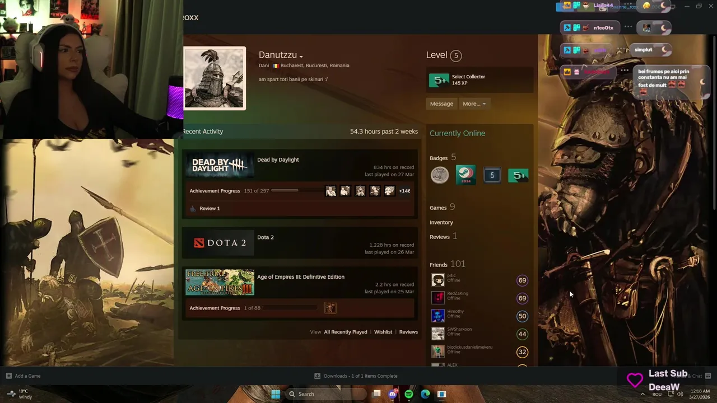Open friend bigdickusdanieljmekeru's profile

[x=469, y=347]
